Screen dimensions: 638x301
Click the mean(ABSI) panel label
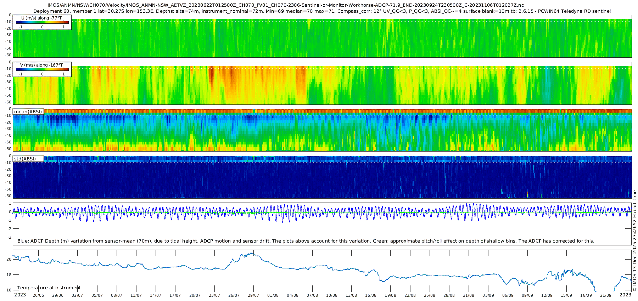coord(28,112)
